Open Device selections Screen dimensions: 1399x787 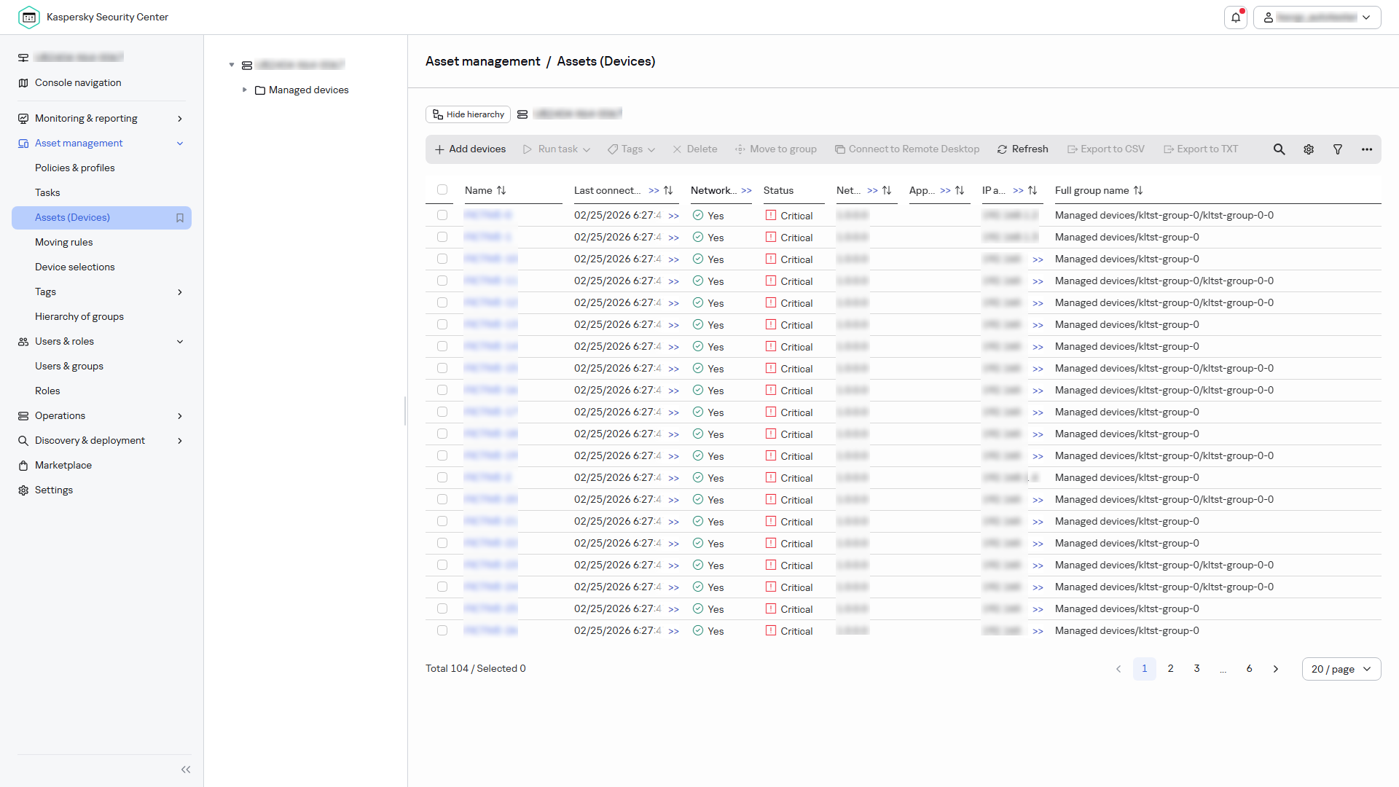(x=75, y=267)
